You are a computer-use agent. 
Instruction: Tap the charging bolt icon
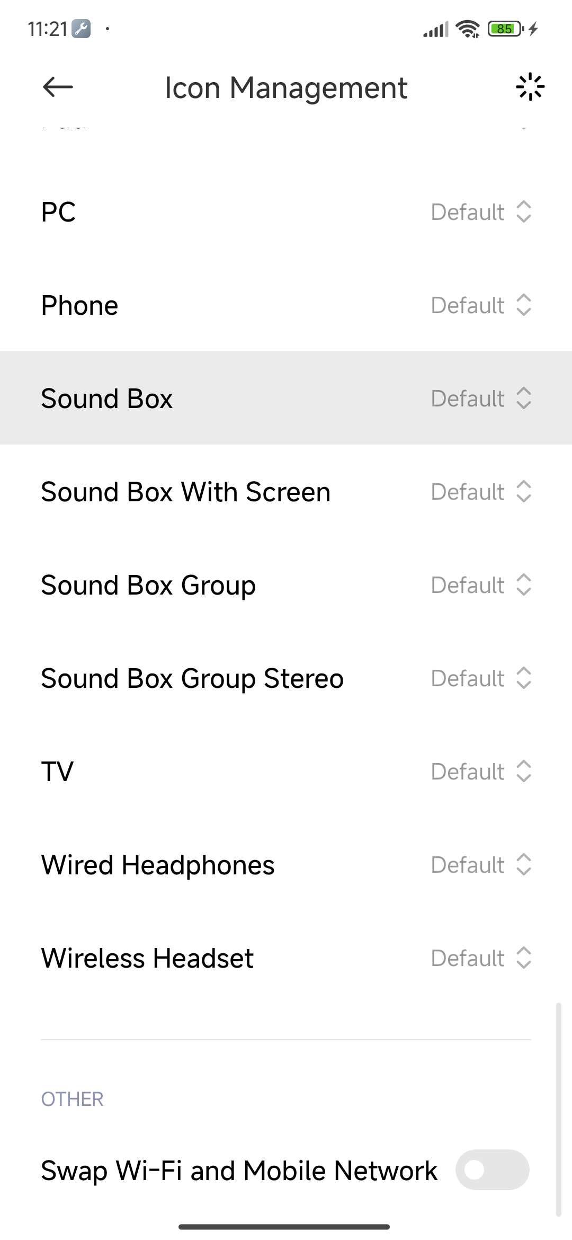point(533,29)
